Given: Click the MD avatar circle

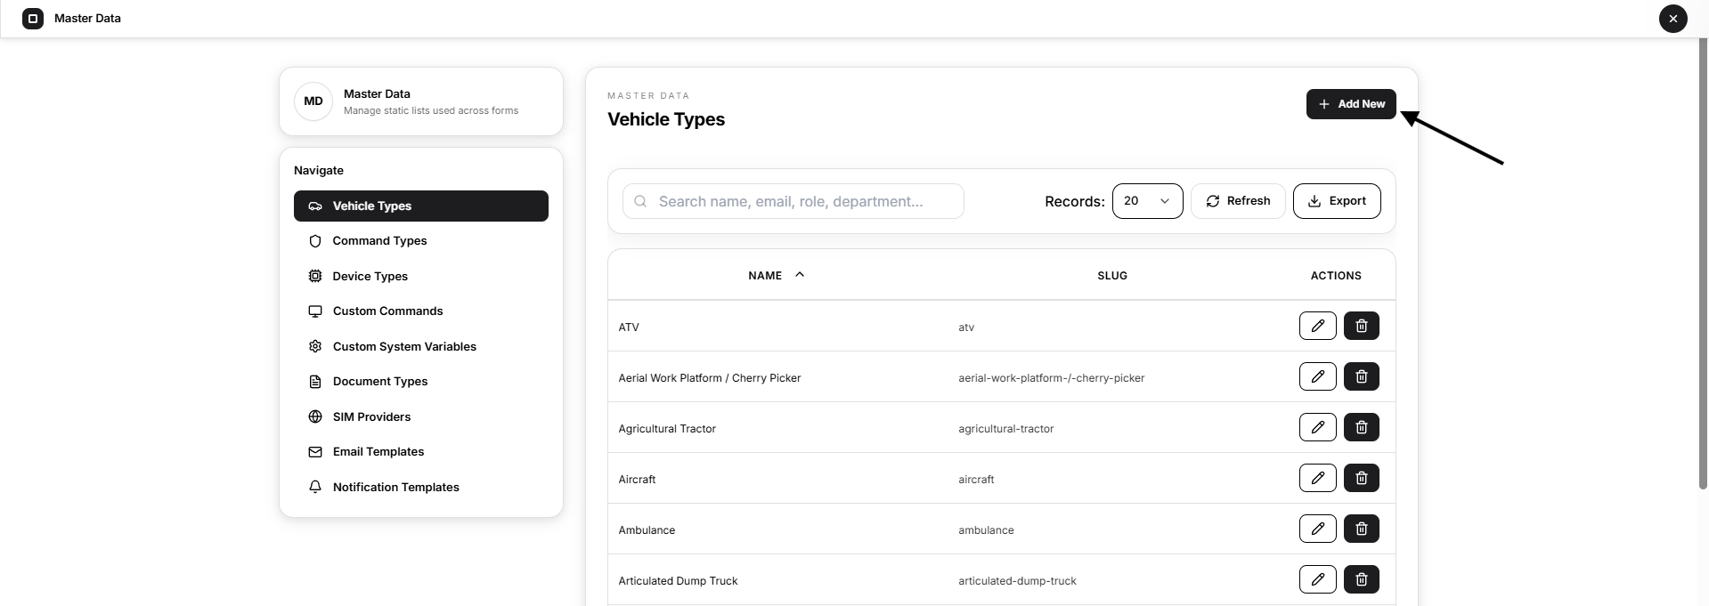Looking at the screenshot, I should pos(313,101).
